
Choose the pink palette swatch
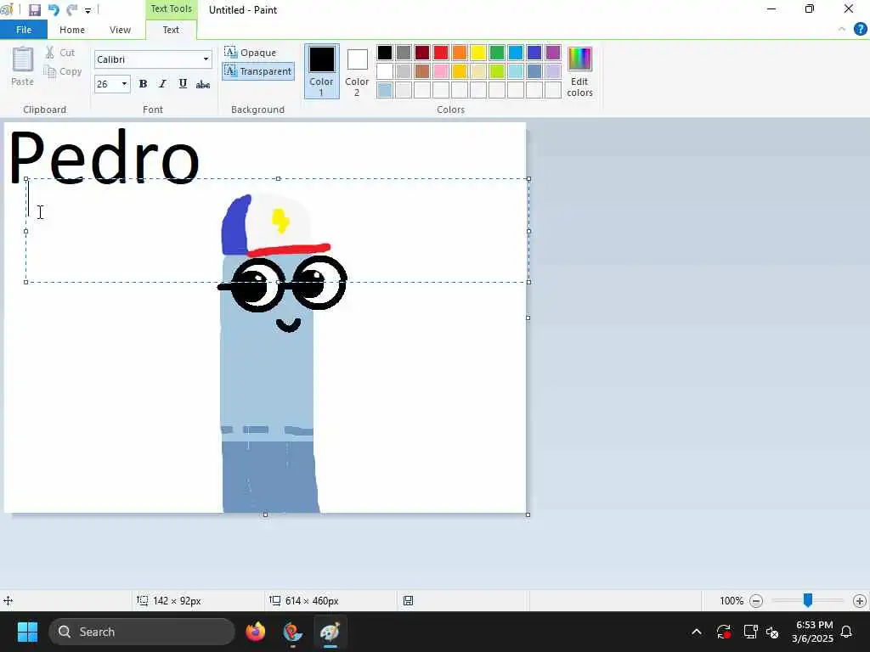[441, 71]
